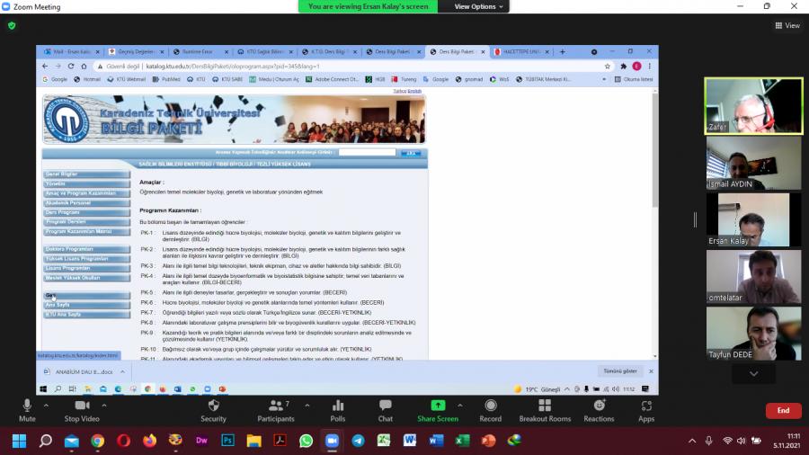Viewport: 809px width, 455px height.
Task: Click the browser home icon
Action: pyautogui.click(x=84, y=66)
